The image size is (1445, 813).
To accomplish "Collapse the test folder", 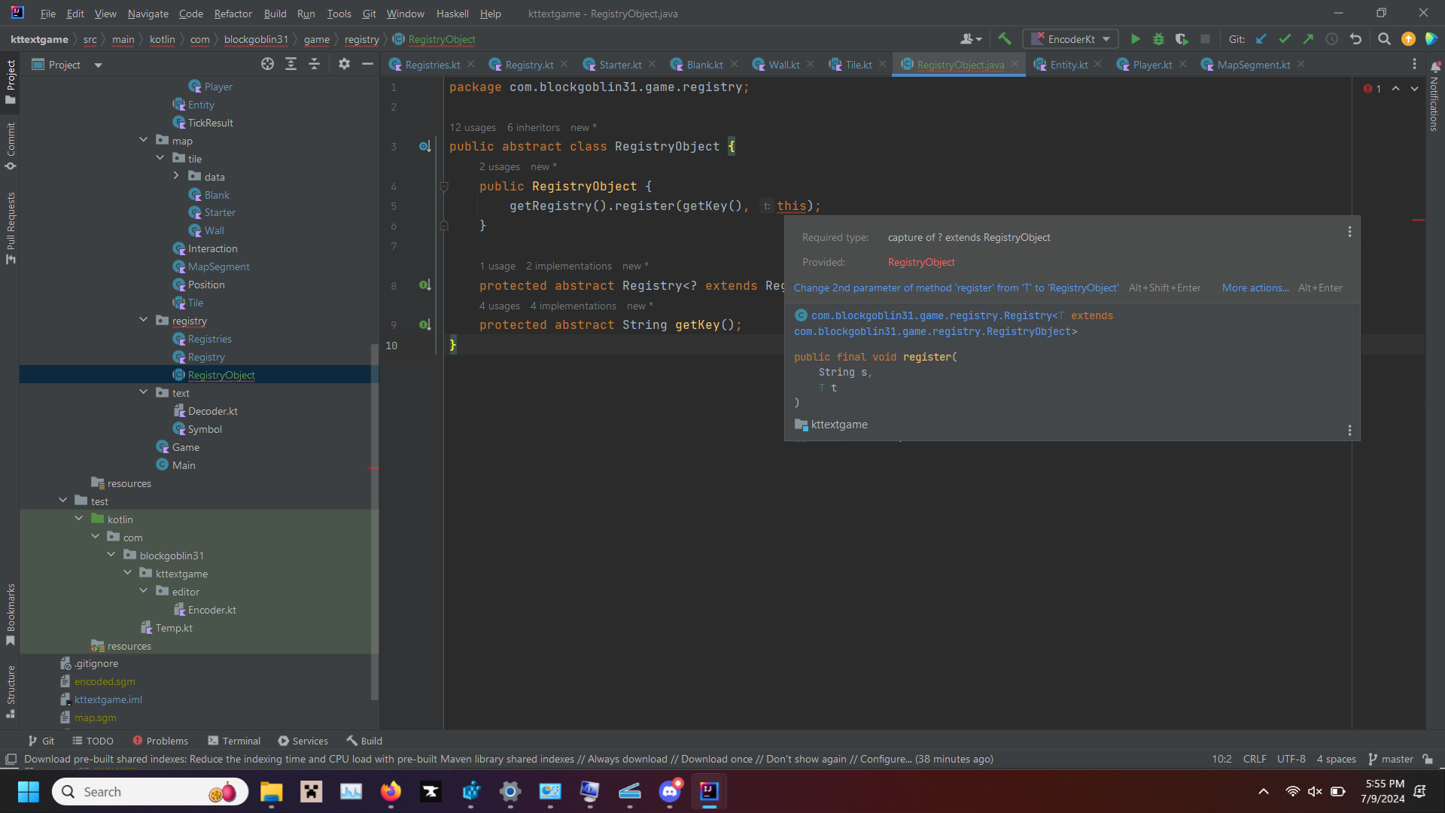I will (63, 501).
